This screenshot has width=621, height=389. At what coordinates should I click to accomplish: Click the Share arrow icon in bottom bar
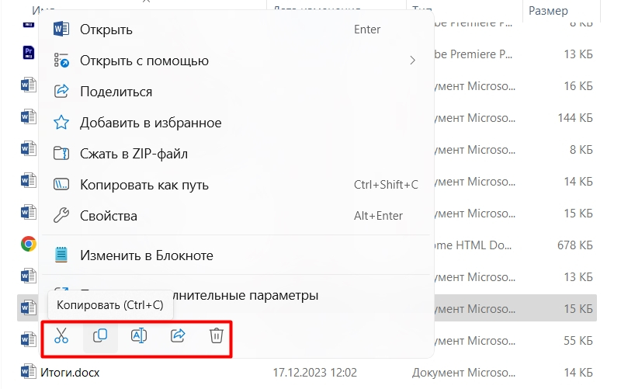click(178, 335)
